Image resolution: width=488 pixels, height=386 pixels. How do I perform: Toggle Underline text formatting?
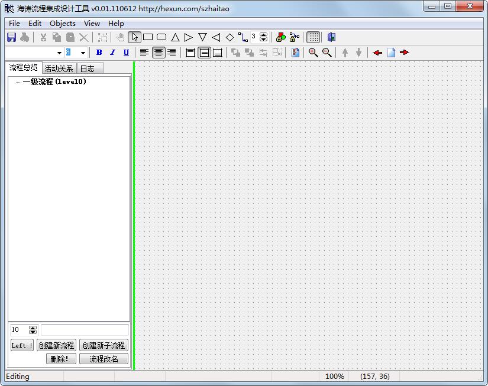click(x=126, y=53)
